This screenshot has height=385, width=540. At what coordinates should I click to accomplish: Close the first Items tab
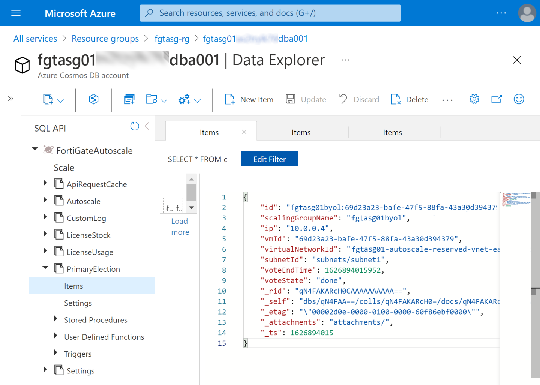click(x=244, y=132)
